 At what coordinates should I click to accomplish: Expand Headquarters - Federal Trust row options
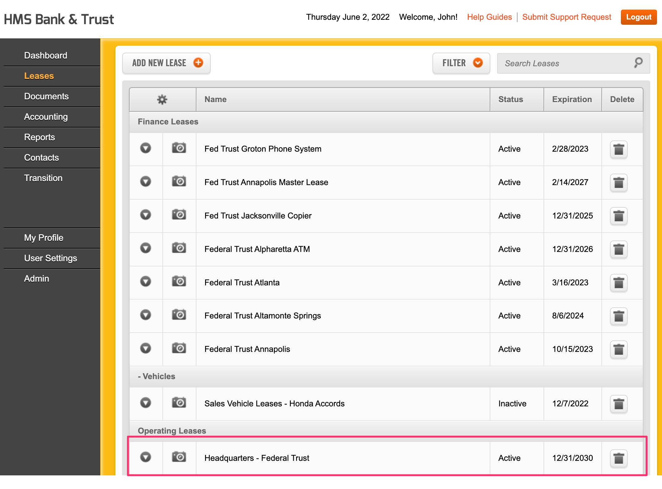[145, 457]
